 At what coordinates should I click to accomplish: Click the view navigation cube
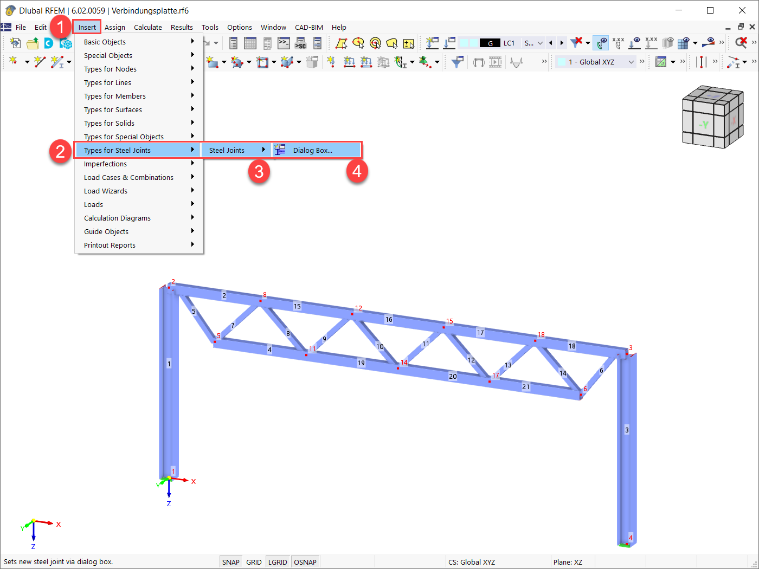(x=712, y=116)
